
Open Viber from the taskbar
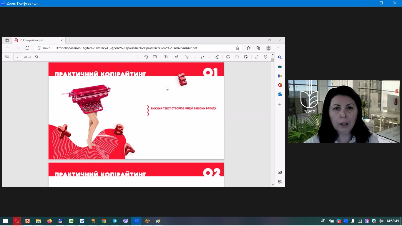(126, 221)
